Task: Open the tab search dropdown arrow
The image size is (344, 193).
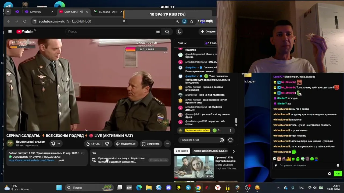Action: pyautogui.click(x=8, y=12)
